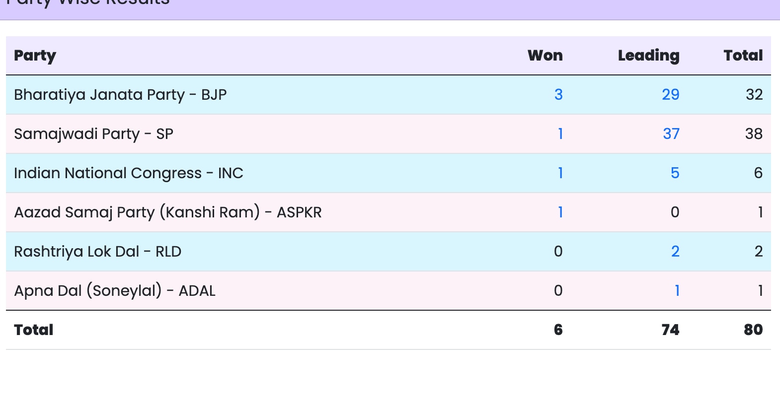Screen dimensions: 780x407
Task: Click the grand total value 80
Action: pos(753,330)
